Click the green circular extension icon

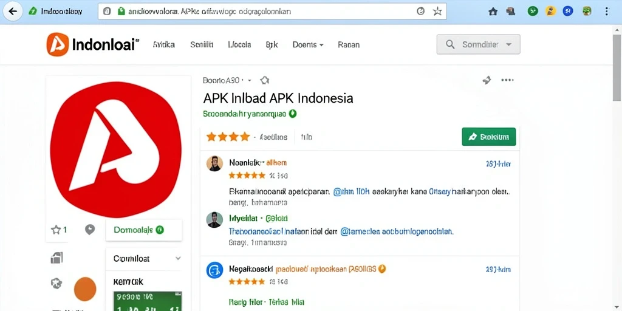(x=533, y=11)
